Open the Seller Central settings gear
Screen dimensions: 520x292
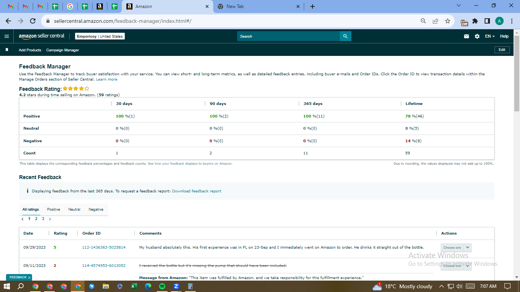pyautogui.click(x=477, y=36)
